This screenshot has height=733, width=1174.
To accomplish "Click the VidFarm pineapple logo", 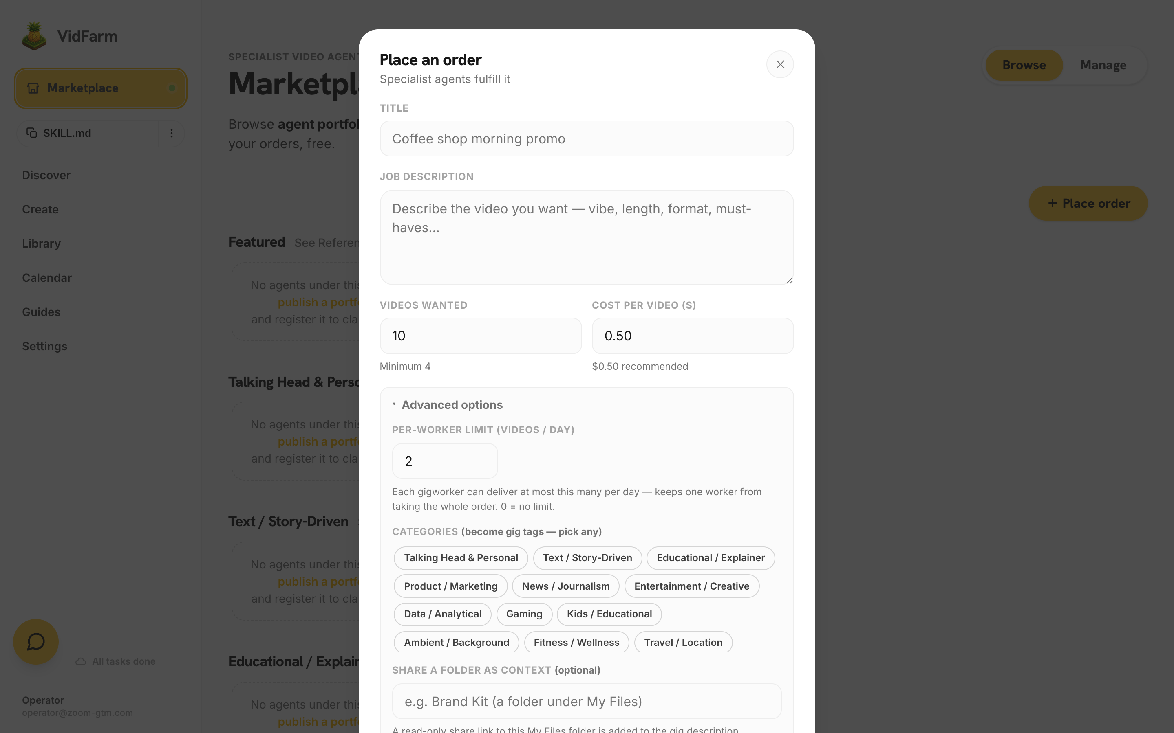I will tap(34, 36).
